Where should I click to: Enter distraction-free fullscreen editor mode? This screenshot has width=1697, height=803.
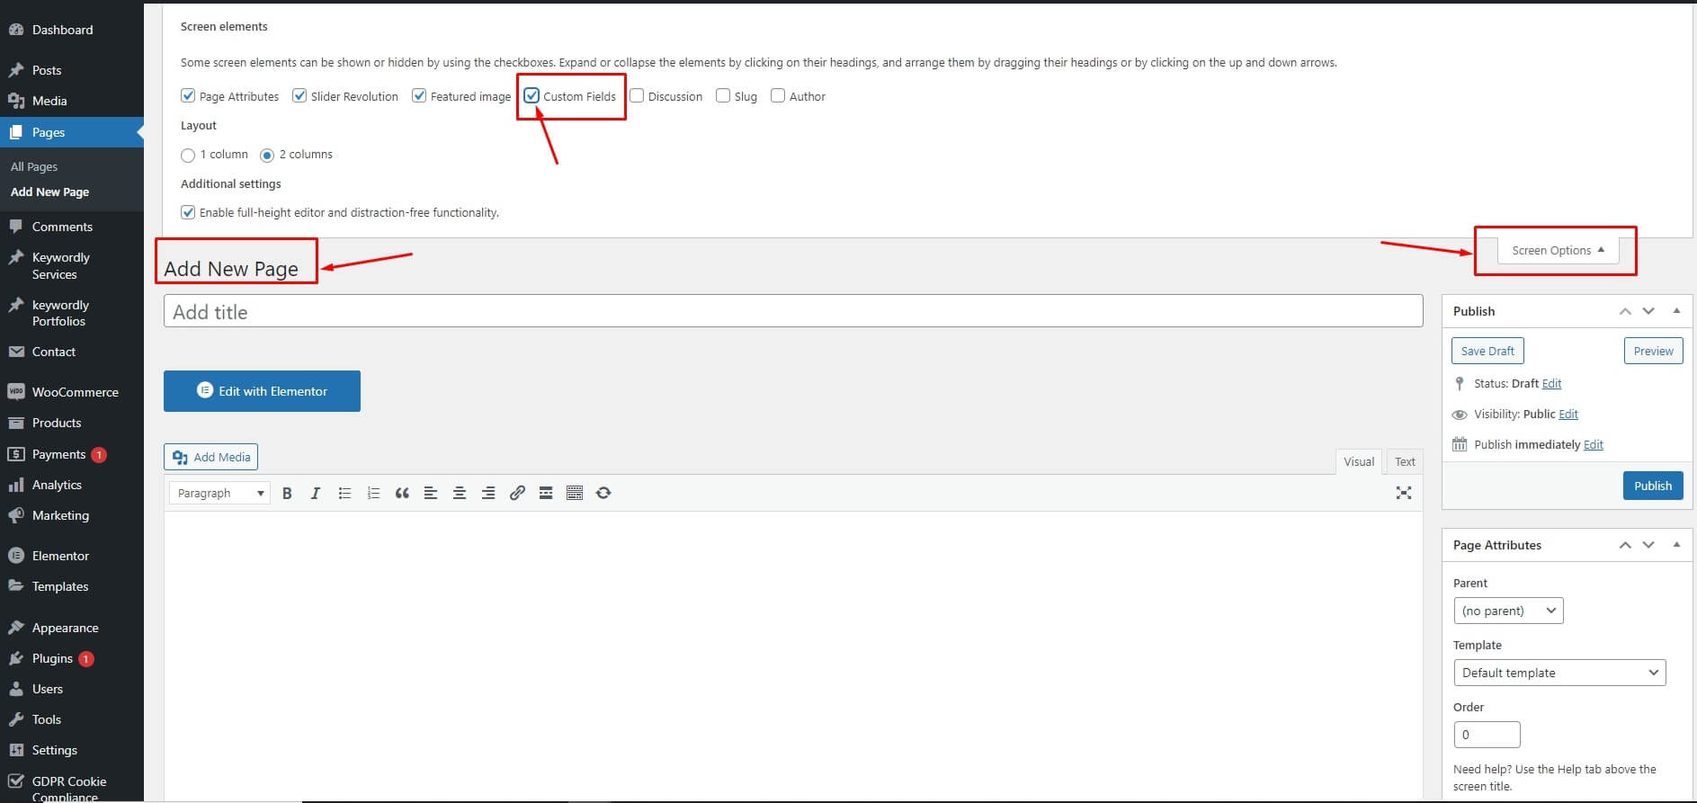coord(1403,493)
